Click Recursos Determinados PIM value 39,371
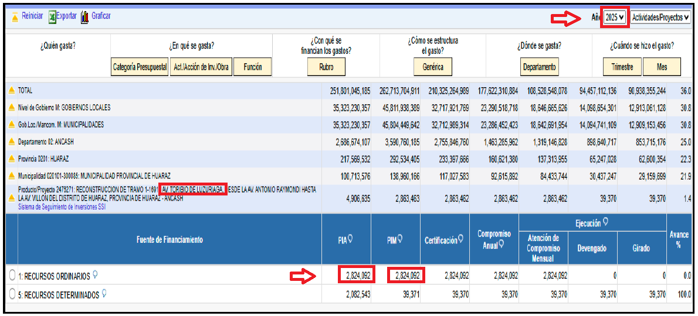 coord(410,295)
